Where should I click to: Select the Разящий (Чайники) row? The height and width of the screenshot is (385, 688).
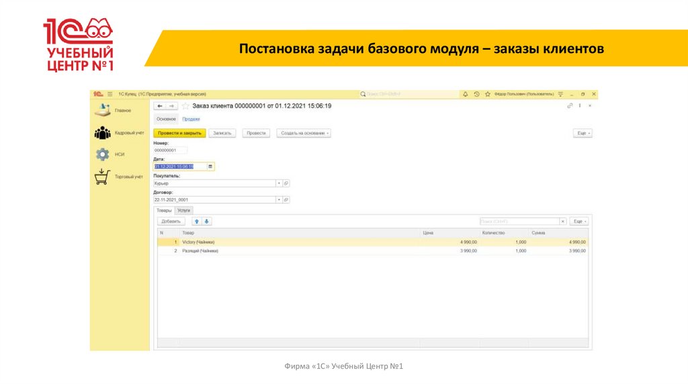[372, 251]
